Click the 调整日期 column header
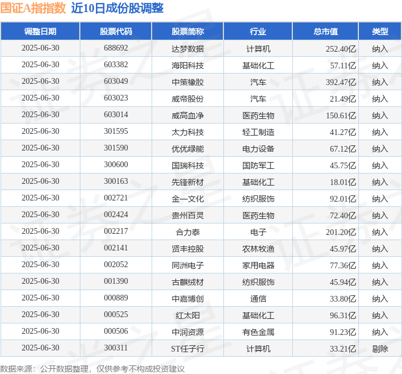 point(40,31)
